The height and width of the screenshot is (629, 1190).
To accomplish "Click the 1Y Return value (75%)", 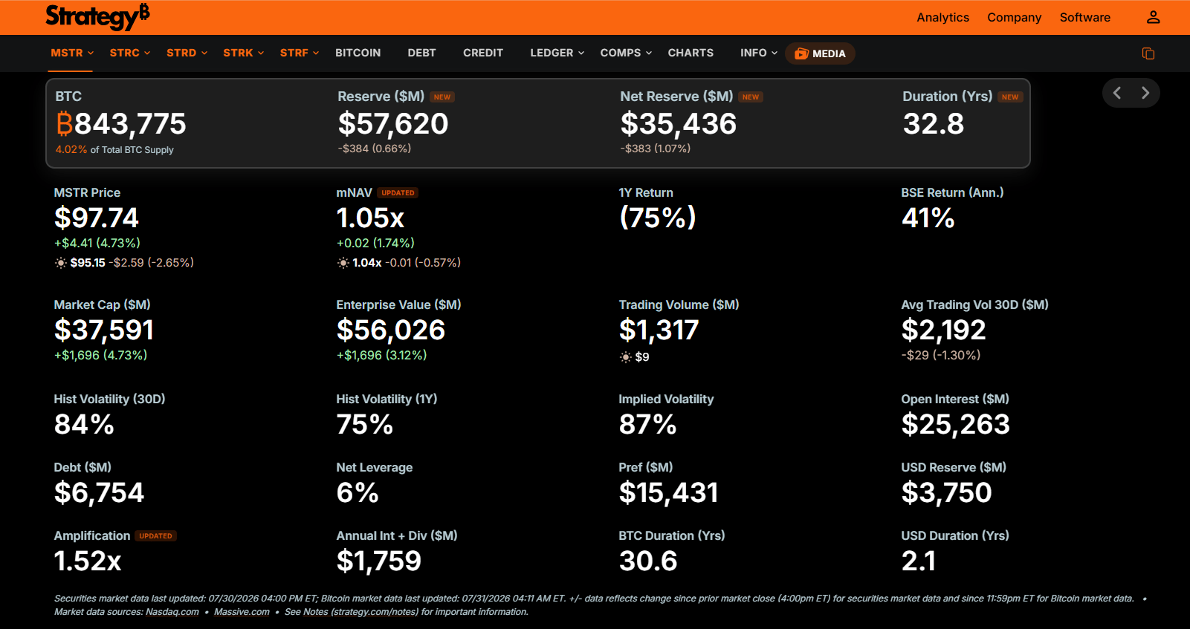I will click(x=658, y=218).
